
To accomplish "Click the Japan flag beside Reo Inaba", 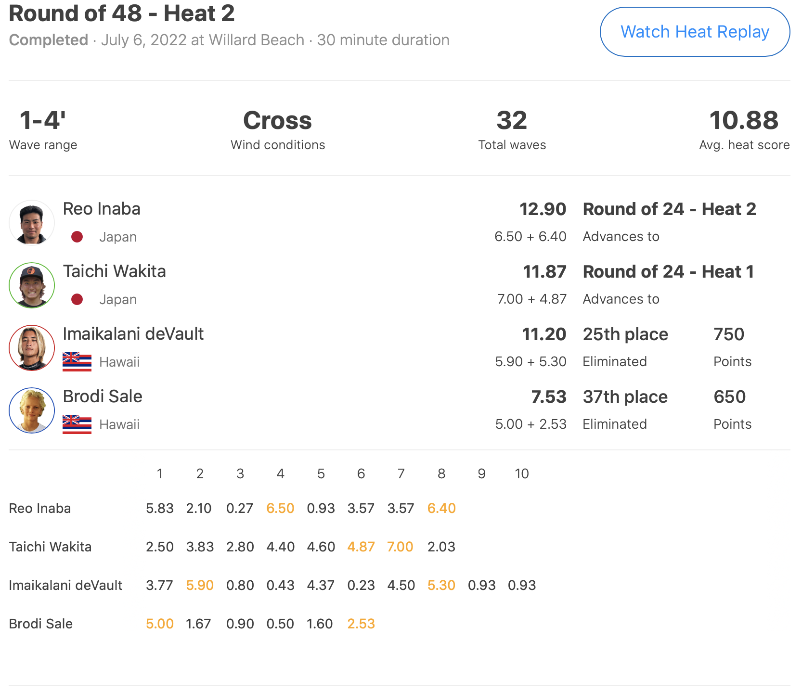I will click(77, 237).
